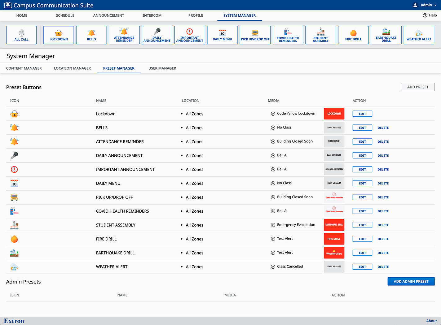Launch the Attendance Reminder toolbar preset
Viewport: 441px width, 325px height.
pyautogui.click(x=124, y=35)
